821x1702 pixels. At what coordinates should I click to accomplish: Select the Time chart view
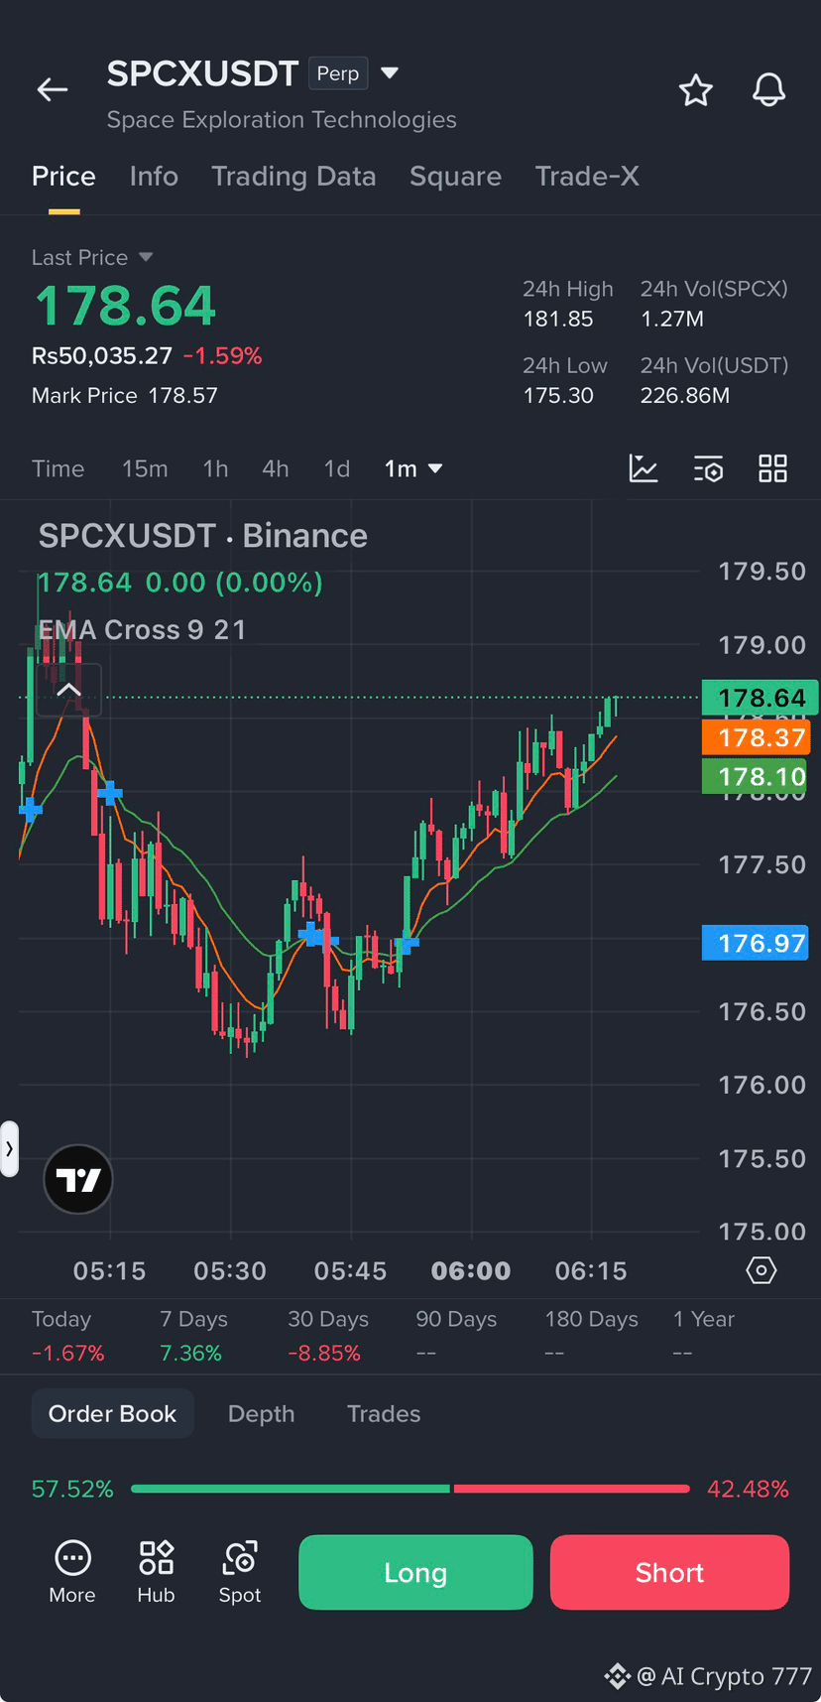coord(58,468)
